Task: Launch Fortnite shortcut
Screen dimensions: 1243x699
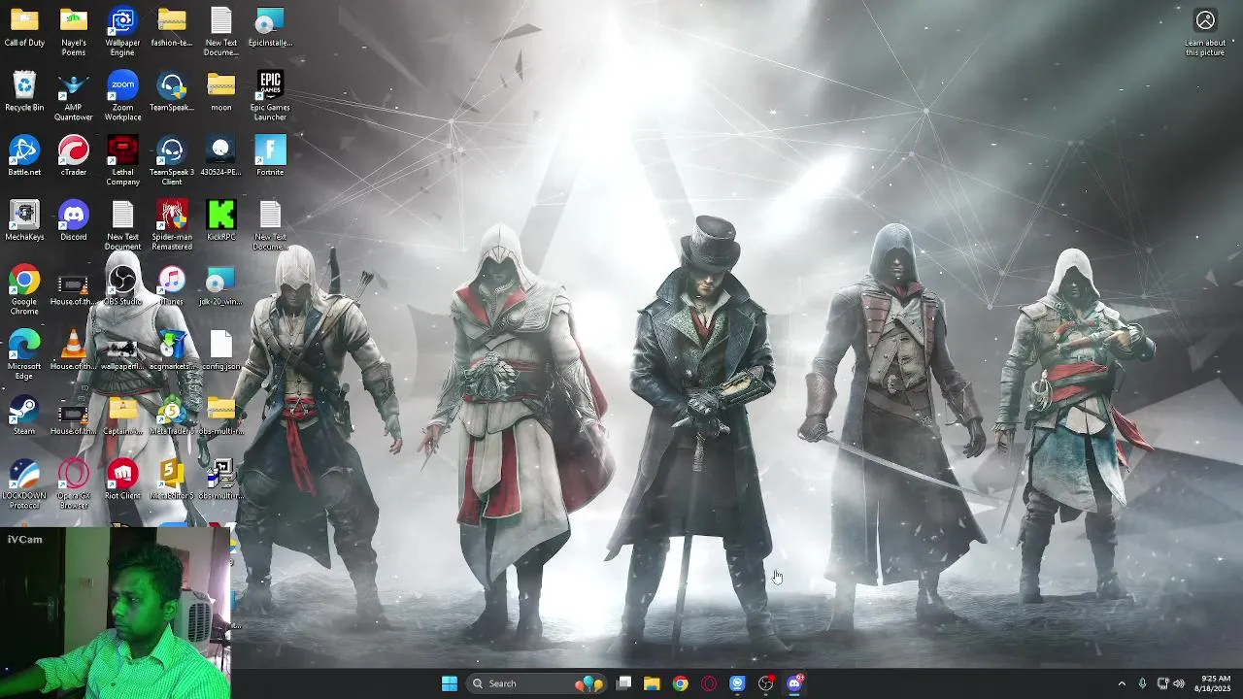Action: (x=270, y=156)
